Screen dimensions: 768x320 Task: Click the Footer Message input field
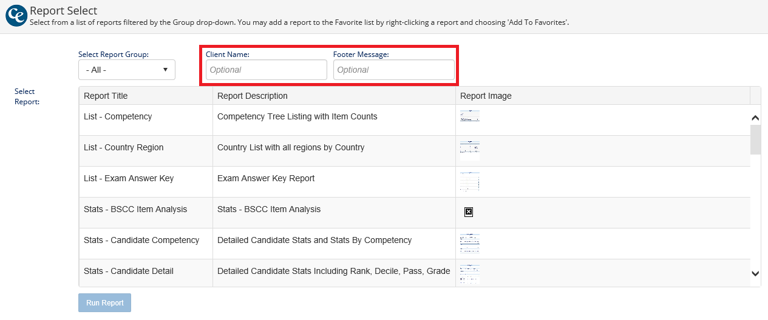coord(393,70)
